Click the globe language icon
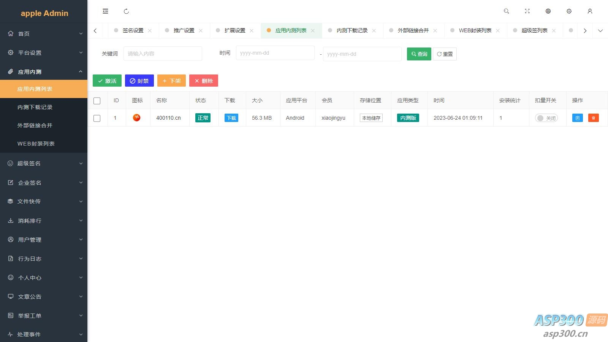 548,11
